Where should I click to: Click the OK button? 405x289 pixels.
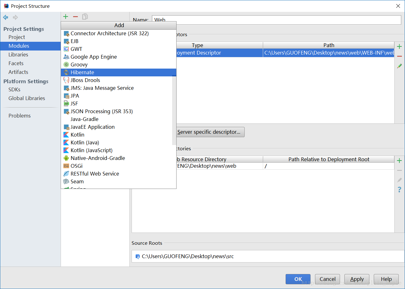(x=298, y=279)
